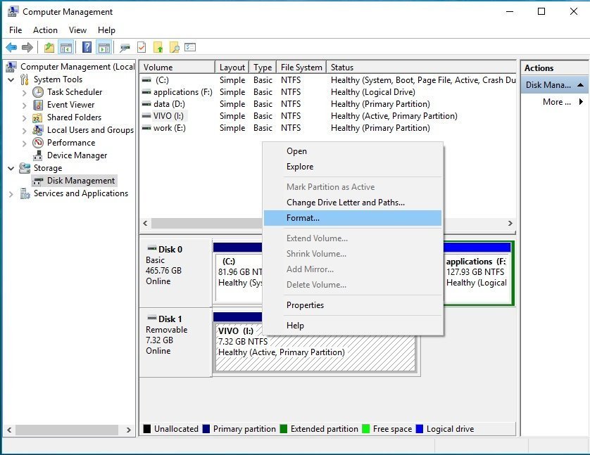Choose Change Drive Letter and Paths...
Viewport: 590px width, 455px height.
(x=353, y=203)
